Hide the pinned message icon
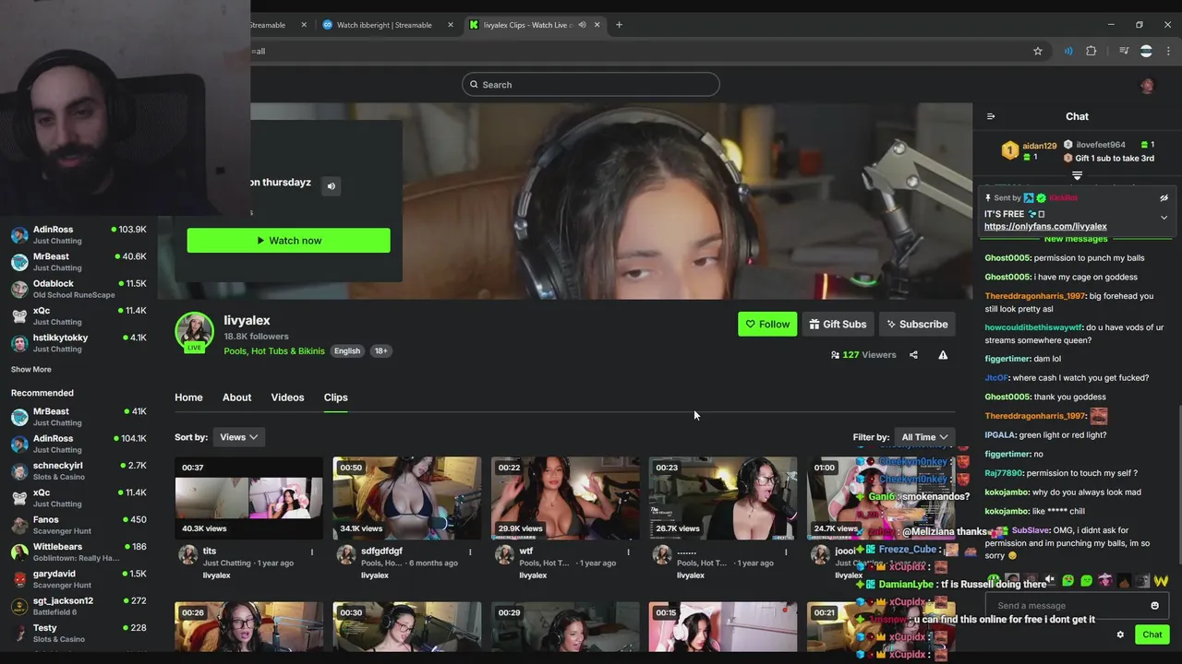 pos(1164,198)
